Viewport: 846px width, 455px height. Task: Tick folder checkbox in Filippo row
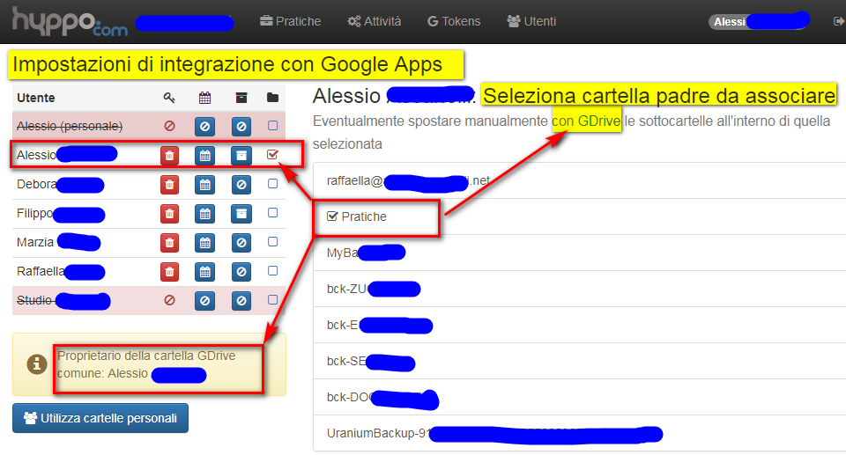[x=272, y=213]
